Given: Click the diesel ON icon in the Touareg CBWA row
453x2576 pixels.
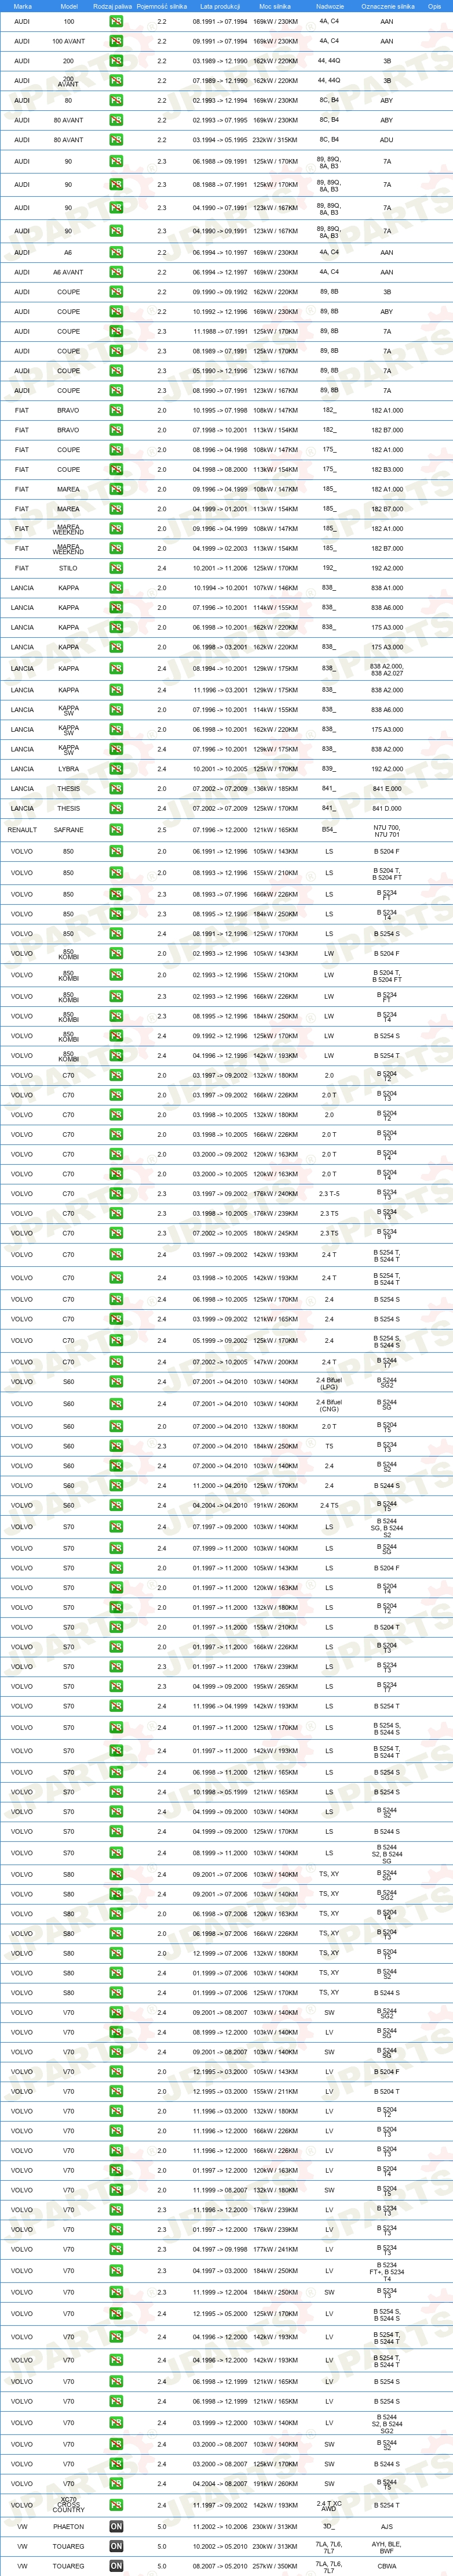Looking at the screenshot, I should click(x=116, y=2566).
